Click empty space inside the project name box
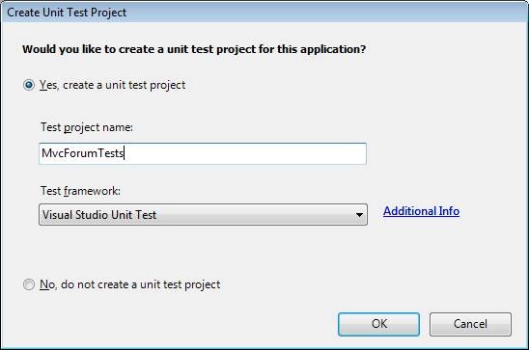Viewport: 529px width, 350px height. (x=246, y=153)
